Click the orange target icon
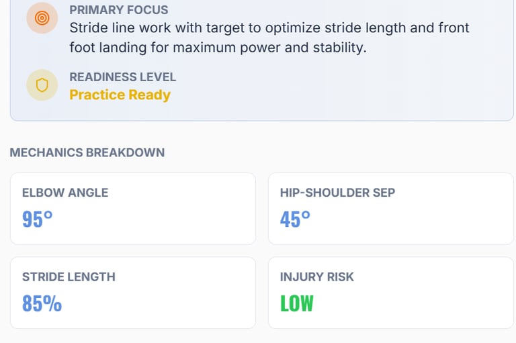Viewport: 516px width, 343px height. 42,19
